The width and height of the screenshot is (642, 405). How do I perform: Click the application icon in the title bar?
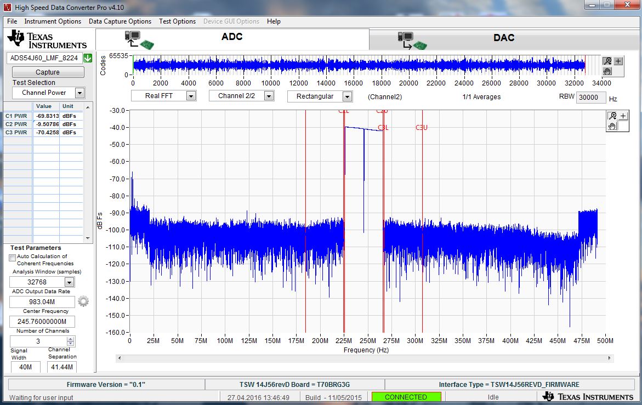(7, 7)
